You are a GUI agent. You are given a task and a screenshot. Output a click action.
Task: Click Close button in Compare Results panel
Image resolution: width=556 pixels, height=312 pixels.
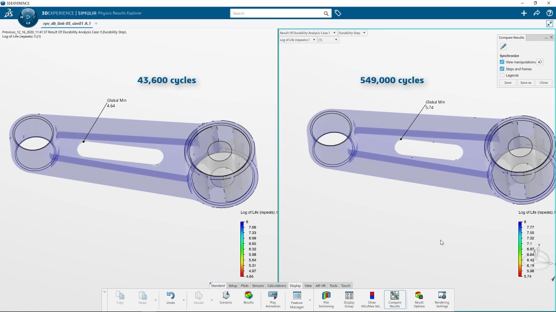pyautogui.click(x=544, y=83)
